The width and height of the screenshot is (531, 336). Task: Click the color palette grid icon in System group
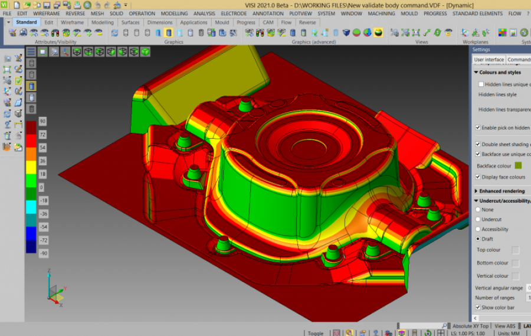click(503, 32)
